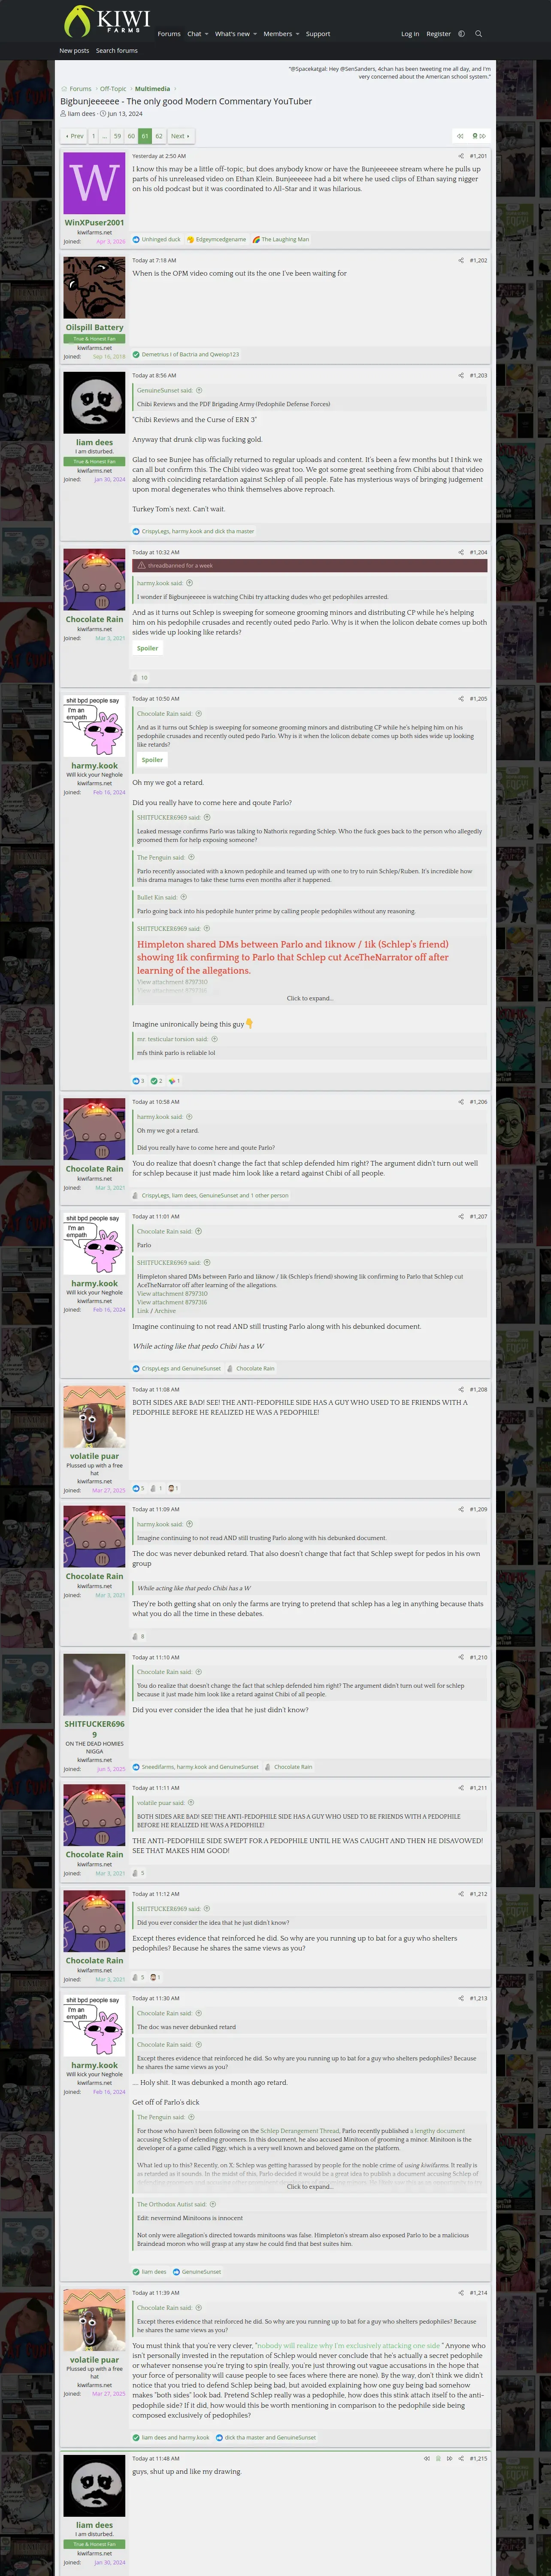The width and height of the screenshot is (551, 2576).
Task: Expand the Chat dropdown arrow
Action: tap(206, 34)
